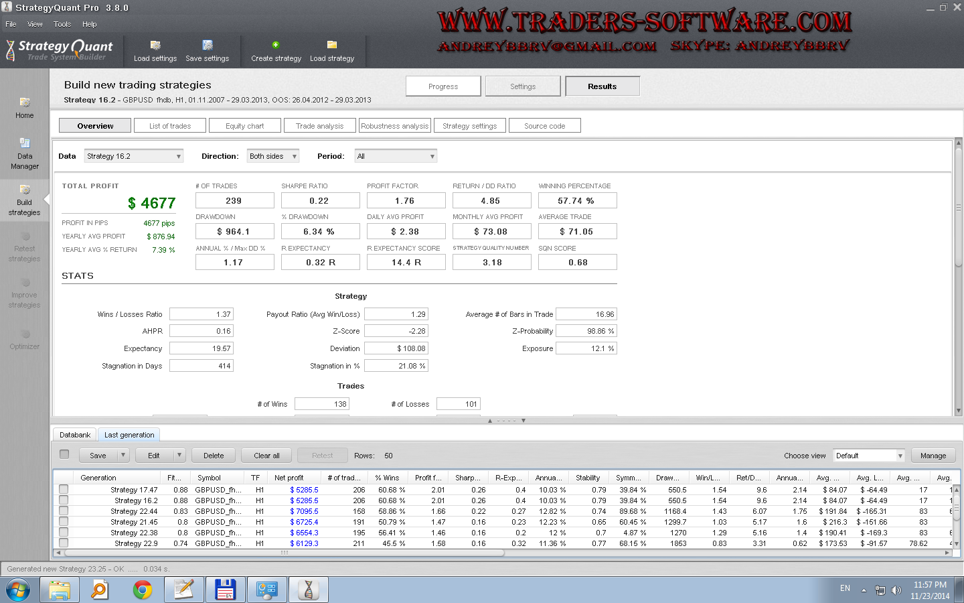Open the Choose view Default dropdown
Screen dimensions: 964x603
[x=868, y=456]
